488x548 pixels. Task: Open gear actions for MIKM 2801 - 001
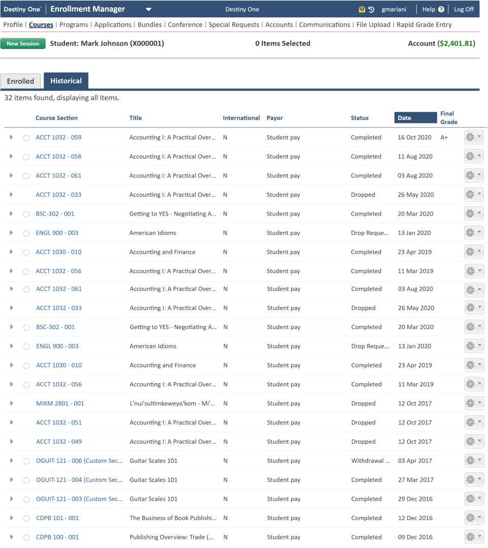click(x=474, y=403)
